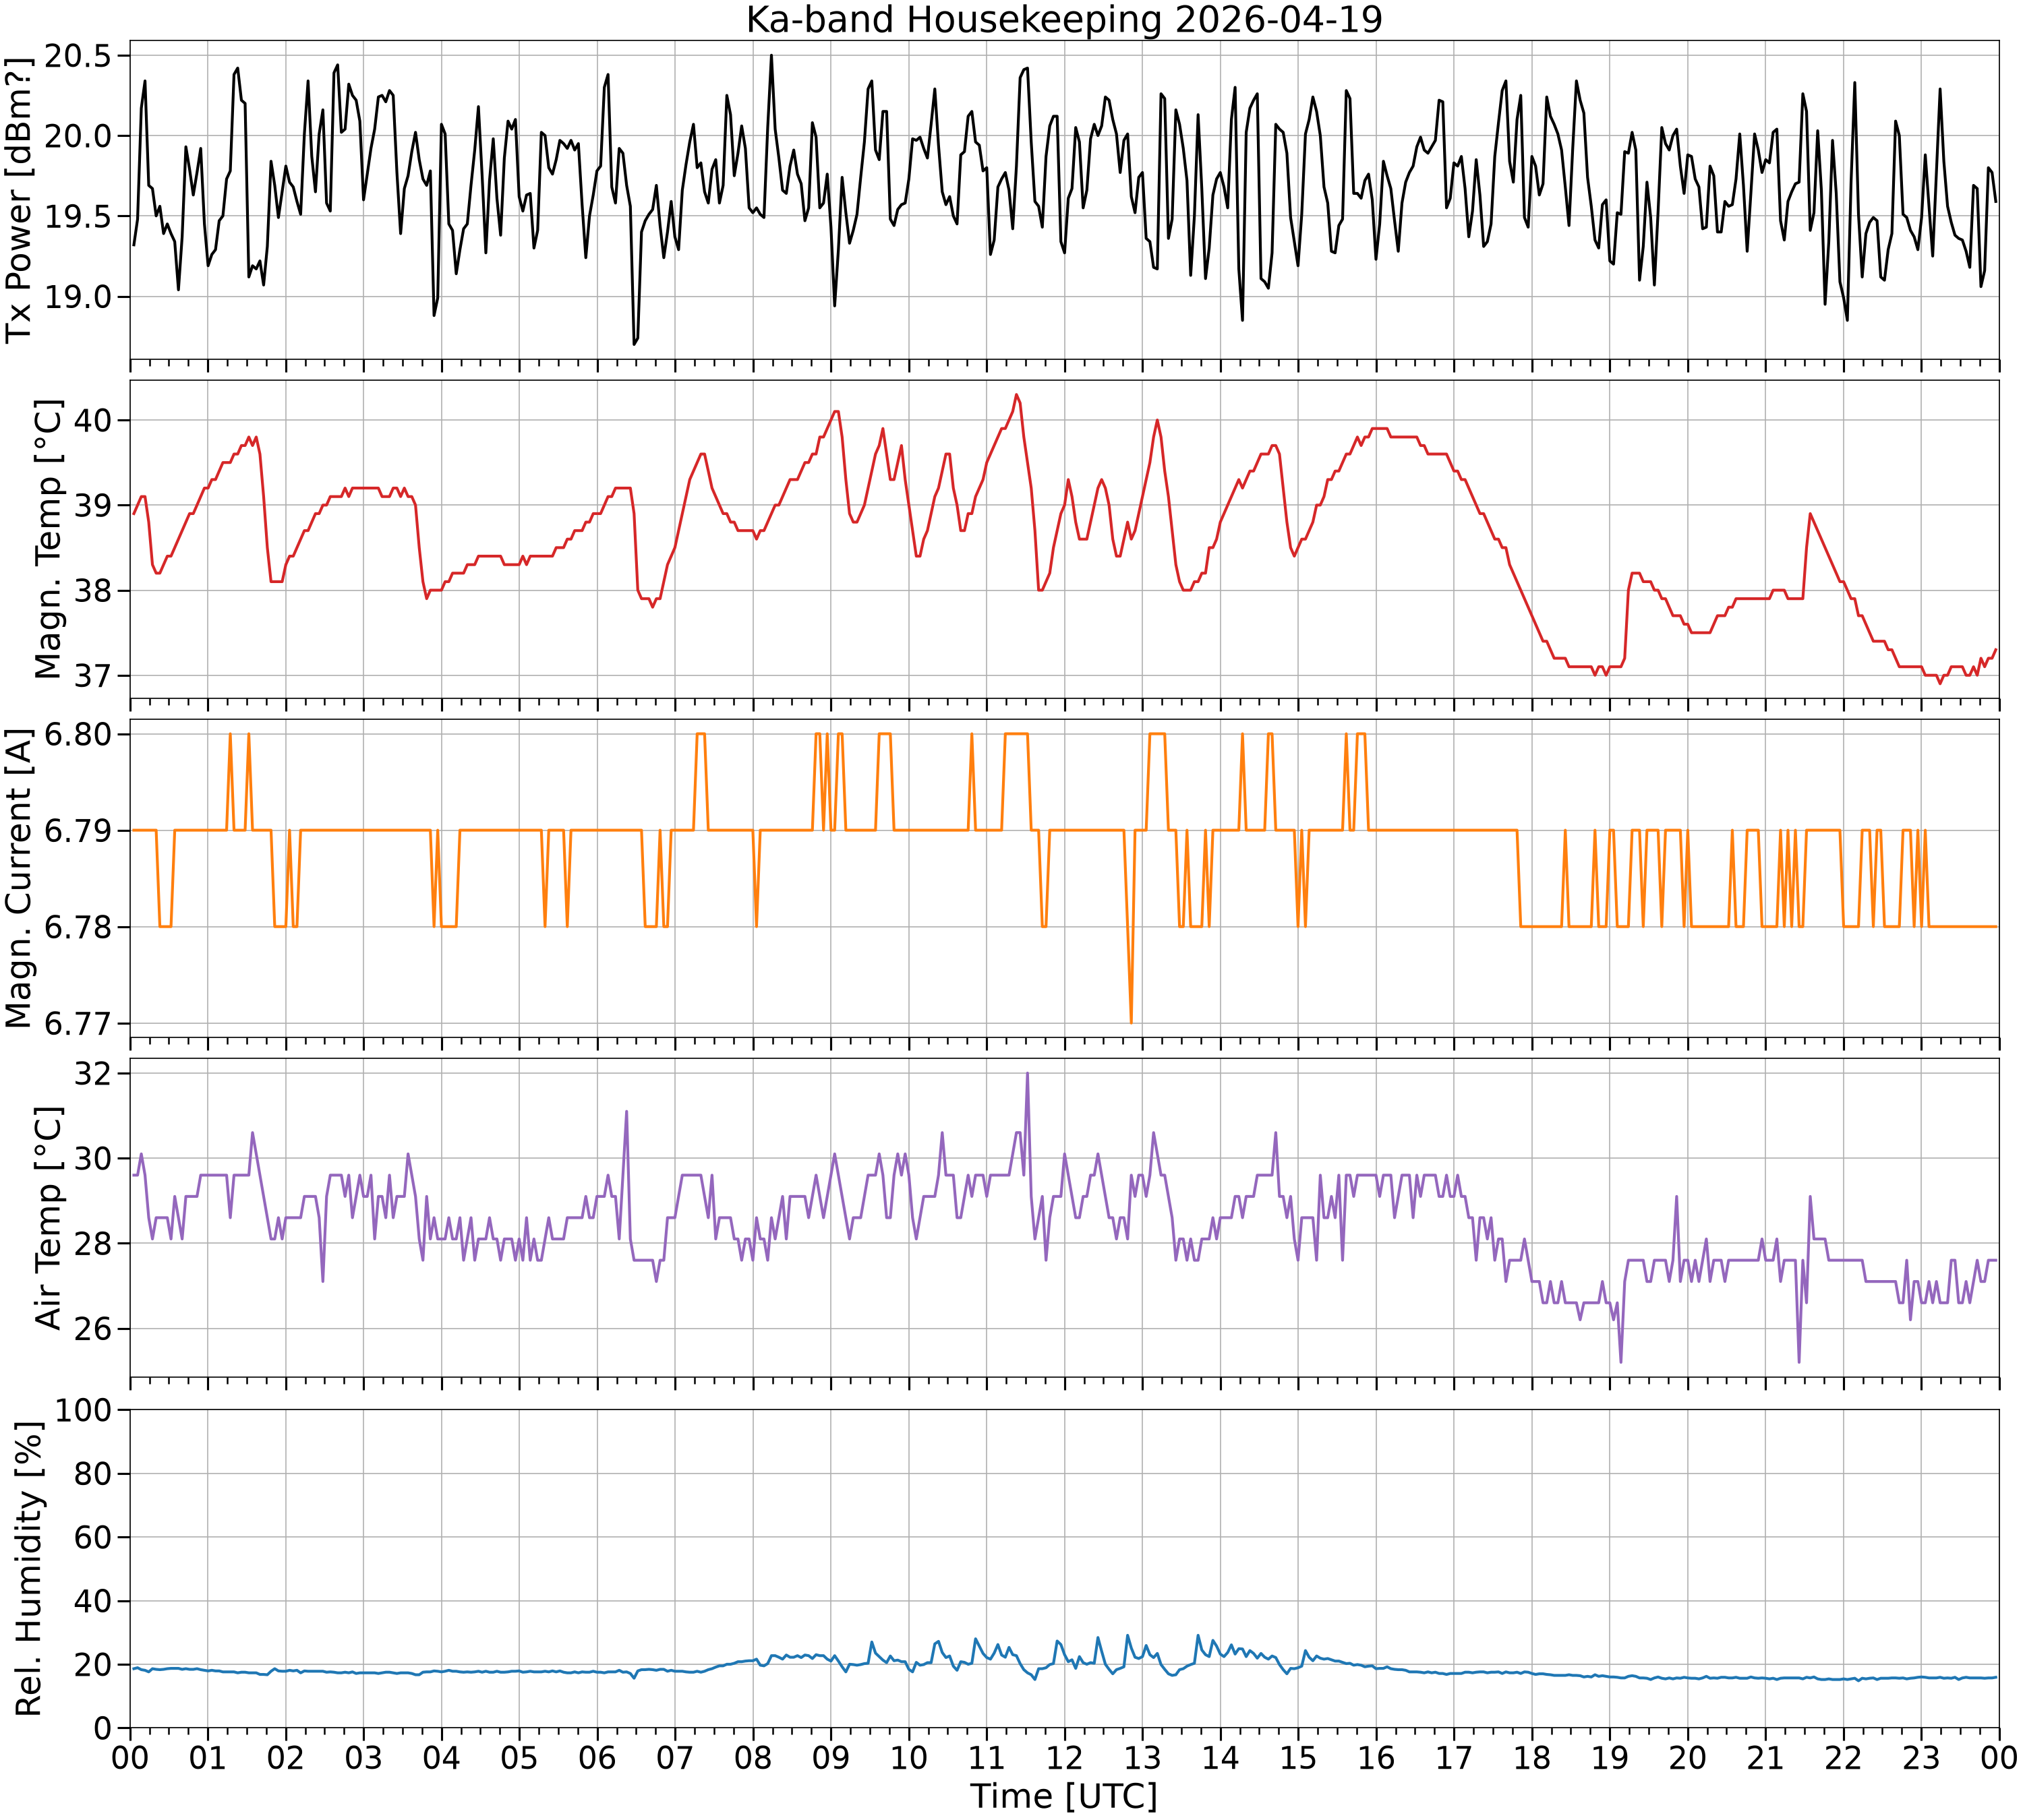The width and height of the screenshot is (2023, 1820).
Task: Click the Time [UTC] x-axis label
Action: pyautogui.click(x=1063, y=1796)
